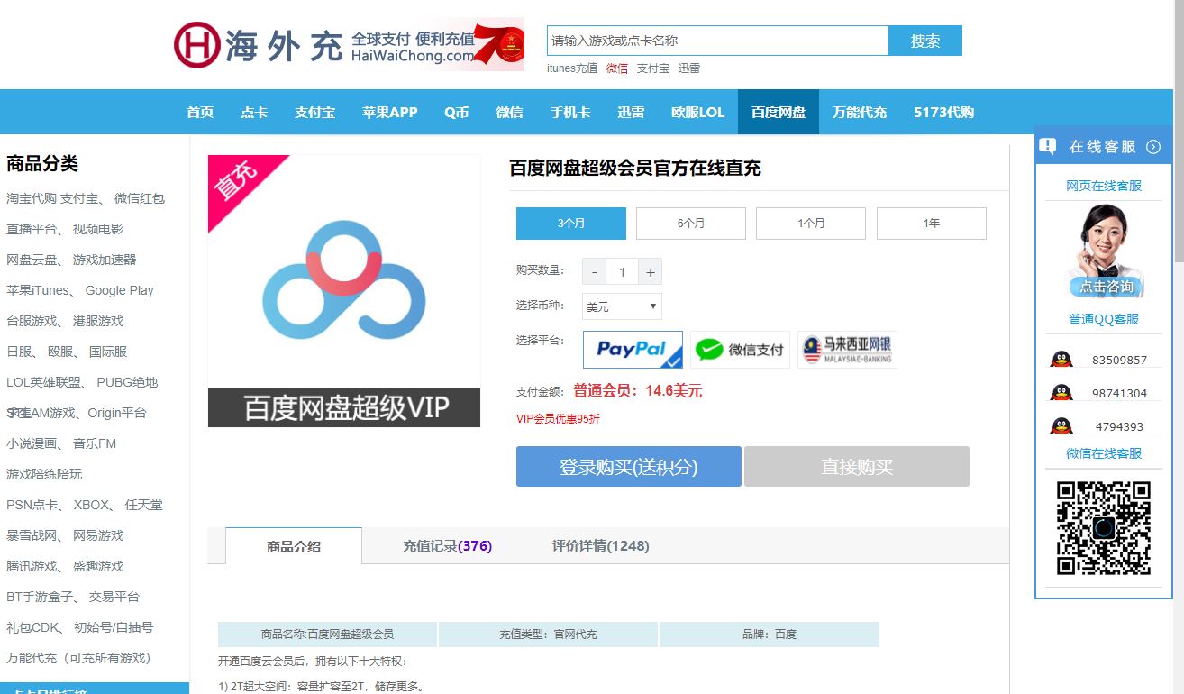Decrease purchase quantity with minus button
This screenshot has width=1184, height=694.
(595, 271)
